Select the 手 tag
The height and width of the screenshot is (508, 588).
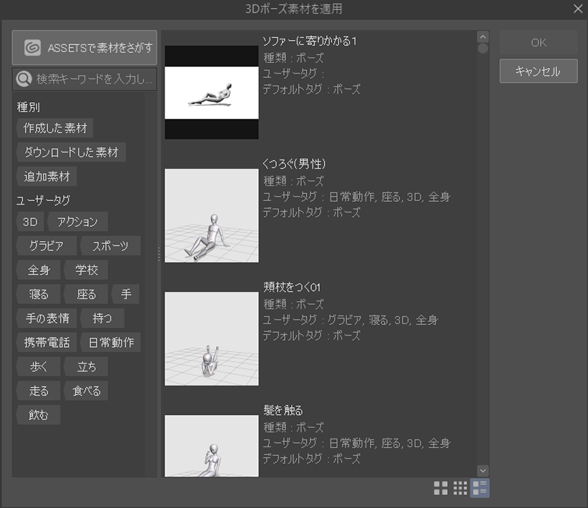[126, 294]
